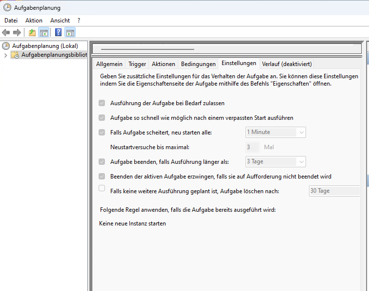Screen dimensions: 369x291
Task: Toggle 'Aufgabe beenden, falls Ausführung länger als' checkbox
Action: pos(102,161)
